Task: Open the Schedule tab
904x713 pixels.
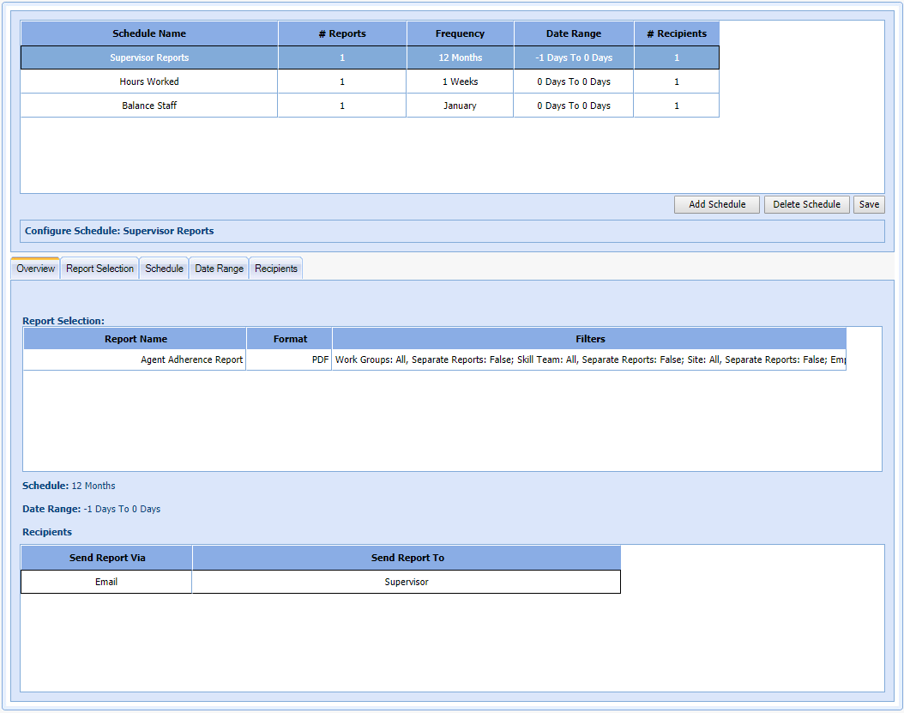Action: (x=164, y=269)
